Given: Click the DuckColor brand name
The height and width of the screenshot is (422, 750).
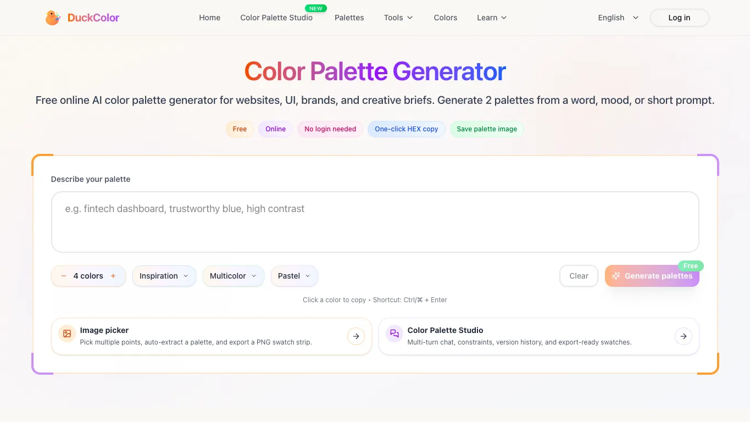Looking at the screenshot, I should 93,18.
